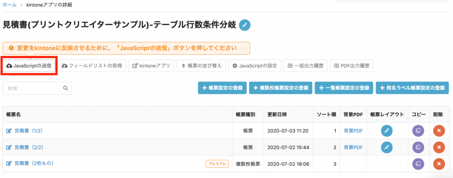Click 帳票設定の登録 button

(x=222, y=88)
